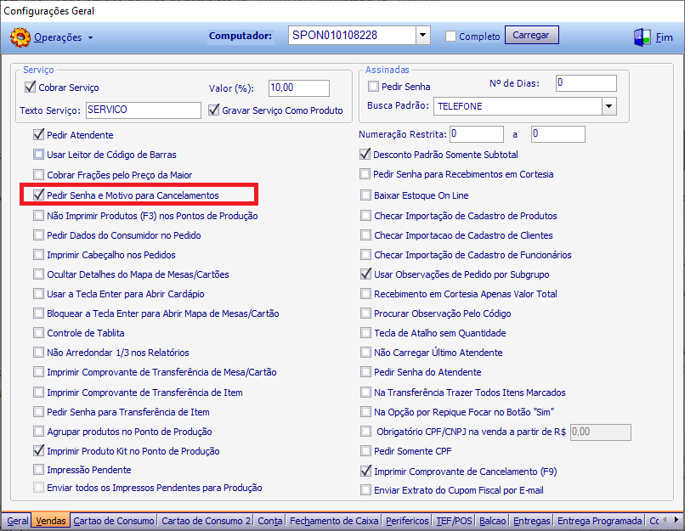Screen dimensions: 696x531
Task: Switch to the Perifericos tab
Action: [x=407, y=521]
